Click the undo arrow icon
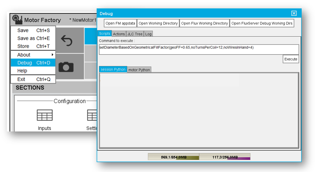Screen dimensions: 326x172 pyautogui.click(x=66, y=40)
